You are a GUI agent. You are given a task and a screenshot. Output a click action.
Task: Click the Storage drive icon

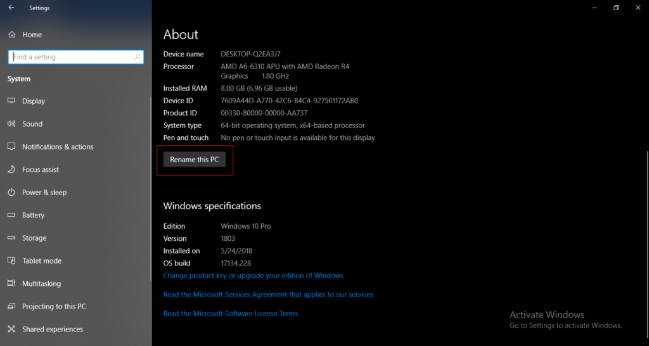[x=11, y=238]
